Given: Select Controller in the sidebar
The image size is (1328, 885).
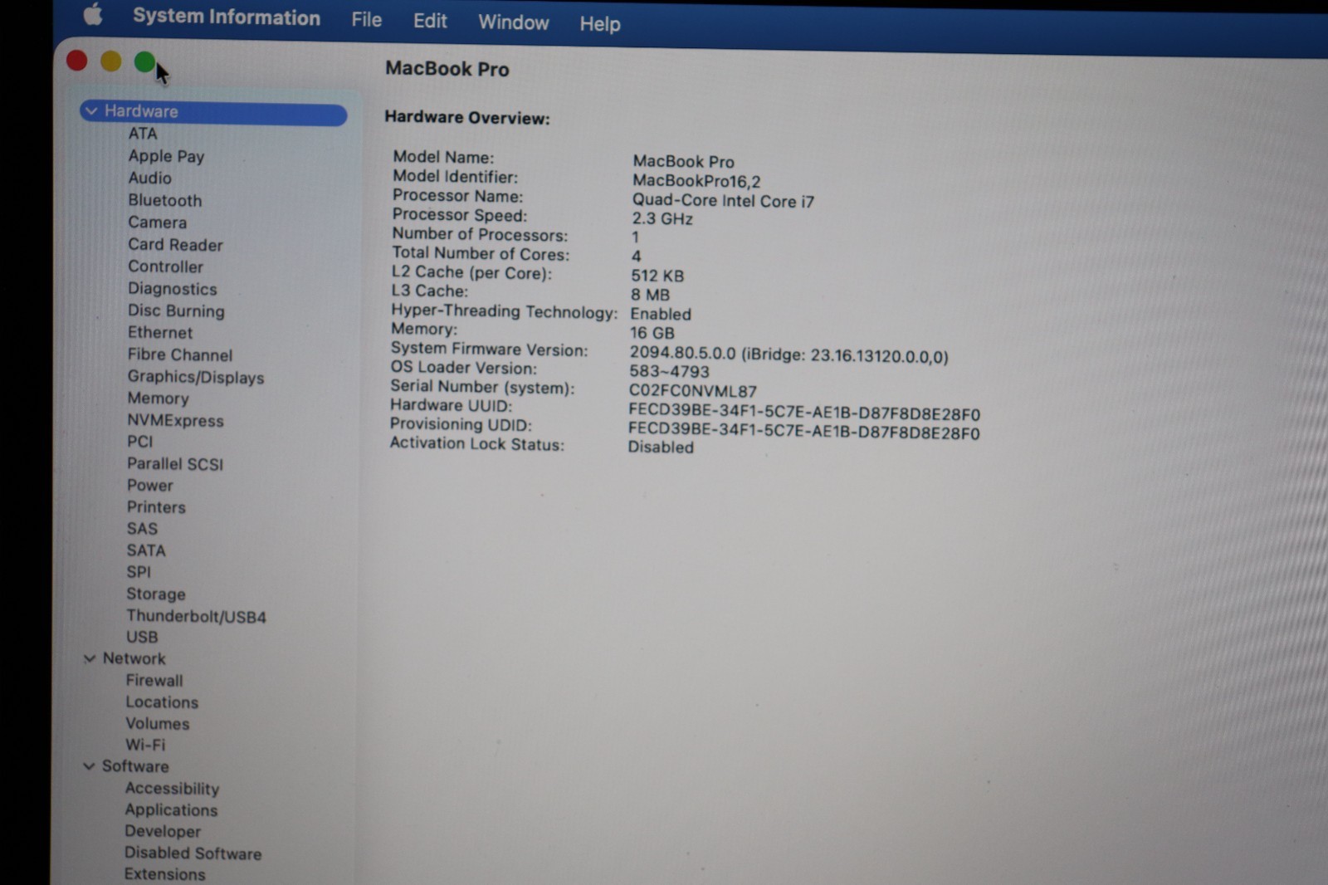Looking at the screenshot, I should (165, 266).
